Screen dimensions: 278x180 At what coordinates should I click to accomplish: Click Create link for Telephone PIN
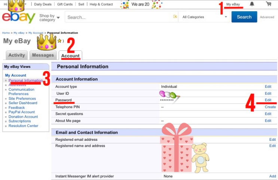(x=270, y=107)
